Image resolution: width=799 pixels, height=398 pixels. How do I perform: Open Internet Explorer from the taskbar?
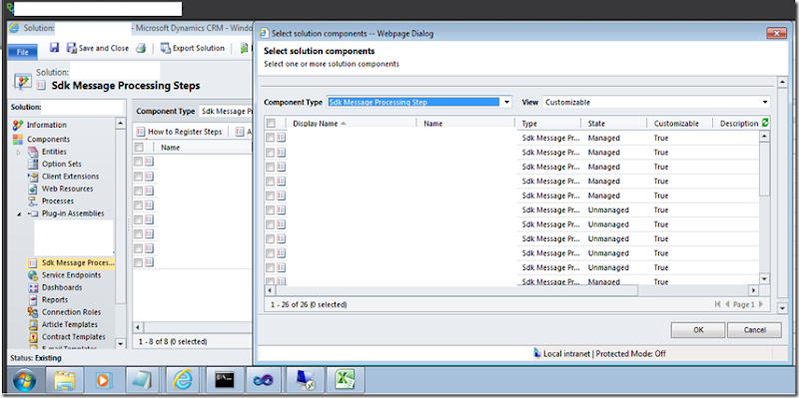[183, 381]
